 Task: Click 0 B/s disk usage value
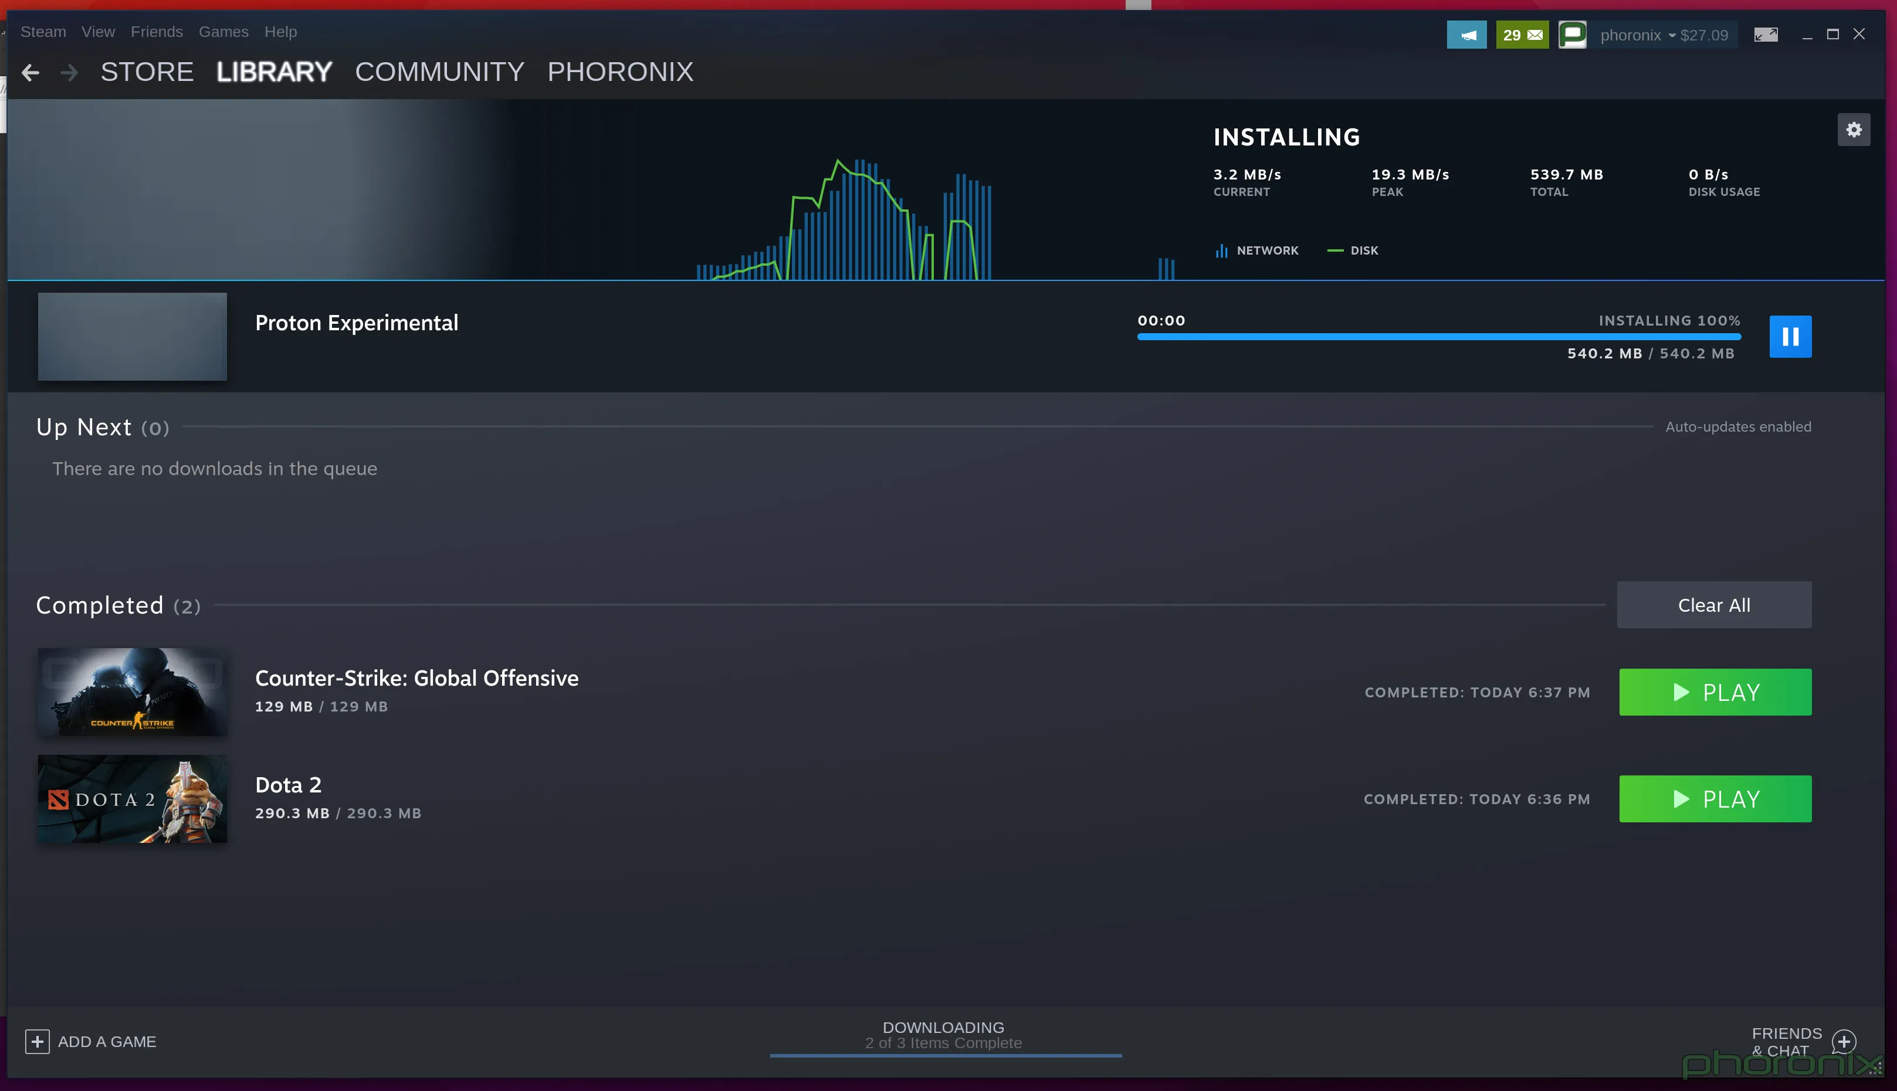pos(1708,175)
